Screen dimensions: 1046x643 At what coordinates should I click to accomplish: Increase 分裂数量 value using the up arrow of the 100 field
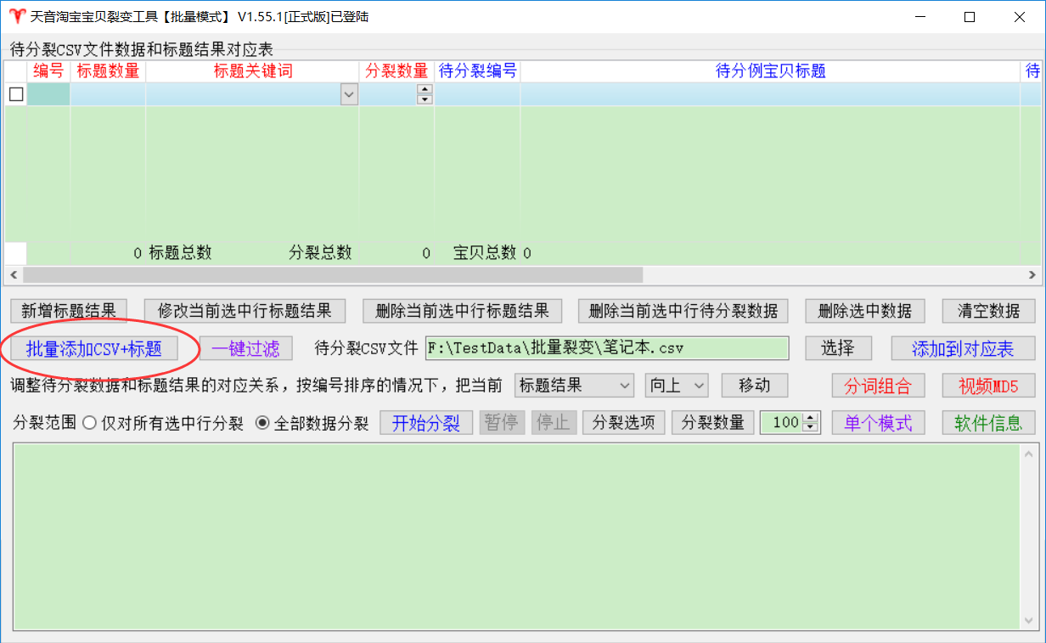pos(811,418)
